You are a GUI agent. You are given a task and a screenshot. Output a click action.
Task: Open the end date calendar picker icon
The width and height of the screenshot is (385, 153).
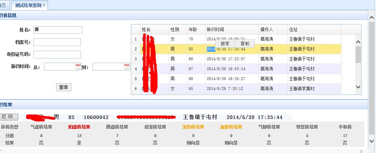click(127, 67)
